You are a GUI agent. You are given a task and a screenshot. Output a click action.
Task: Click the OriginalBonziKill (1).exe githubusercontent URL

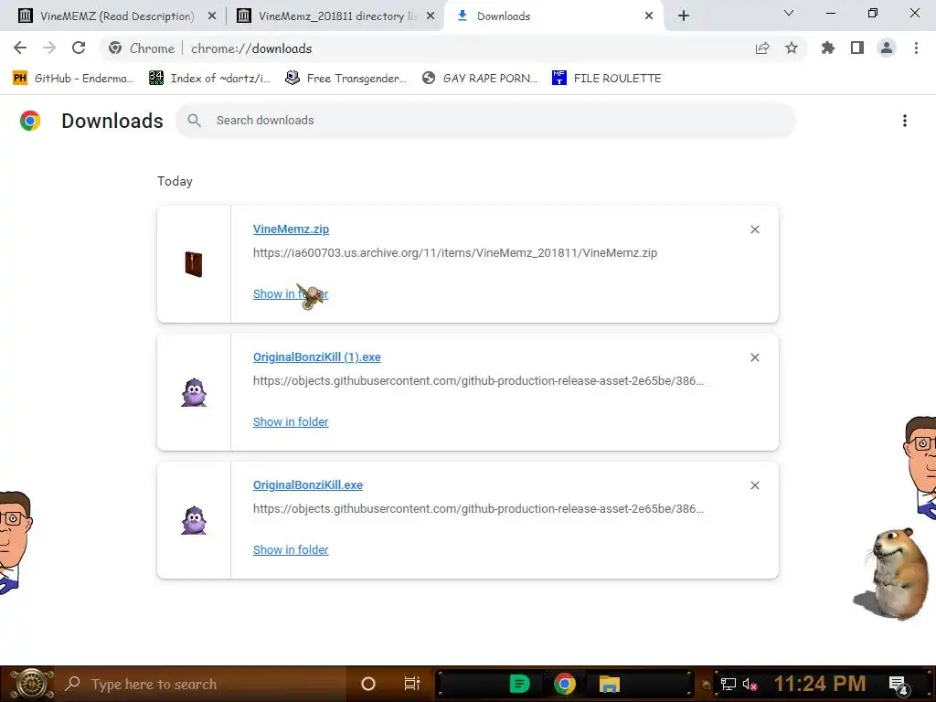pos(478,381)
